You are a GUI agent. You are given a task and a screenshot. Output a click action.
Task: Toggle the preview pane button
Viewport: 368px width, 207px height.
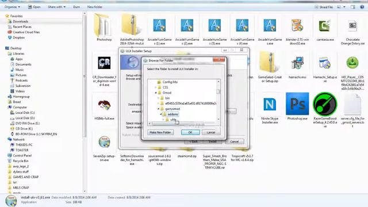pos(352,7)
